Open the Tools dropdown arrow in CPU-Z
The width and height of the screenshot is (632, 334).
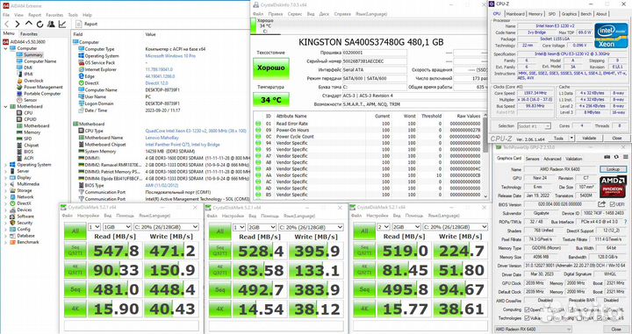pos(571,138)
